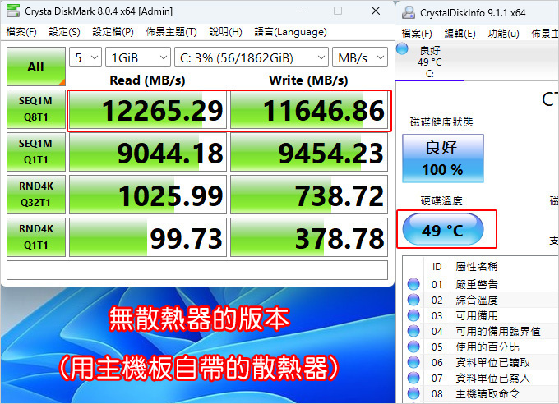Image resolution: width=559 pixels, height=404 pixels.
Task: Open 佈景主題(T) menu in CrystalDiskMark
Action: coord(172,32)
